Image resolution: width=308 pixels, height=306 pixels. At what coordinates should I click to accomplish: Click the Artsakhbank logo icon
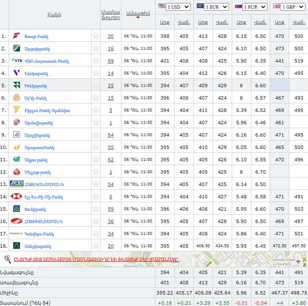(17, 48)
